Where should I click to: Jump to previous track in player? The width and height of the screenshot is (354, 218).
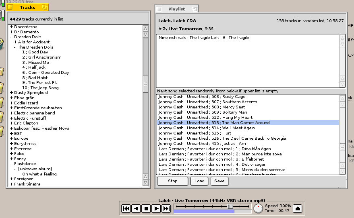(x=126, y=208)
